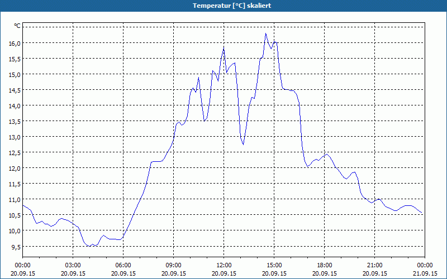Click the °C unit label on the y-axis

17,26
